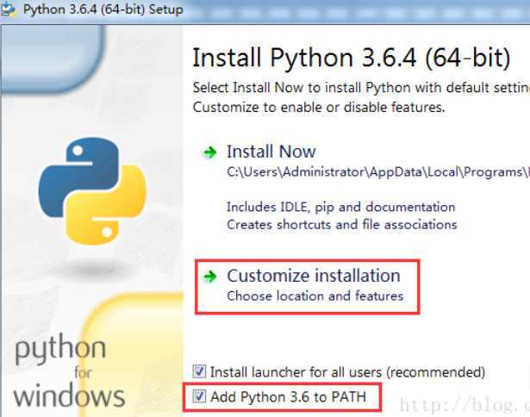Select the Choose location and features subtitle
Screen dimensions: 530x417
pos(315,296)
